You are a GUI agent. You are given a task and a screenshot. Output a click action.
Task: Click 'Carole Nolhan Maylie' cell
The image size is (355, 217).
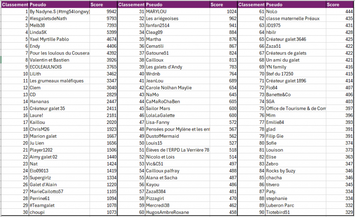click(177, 88)
